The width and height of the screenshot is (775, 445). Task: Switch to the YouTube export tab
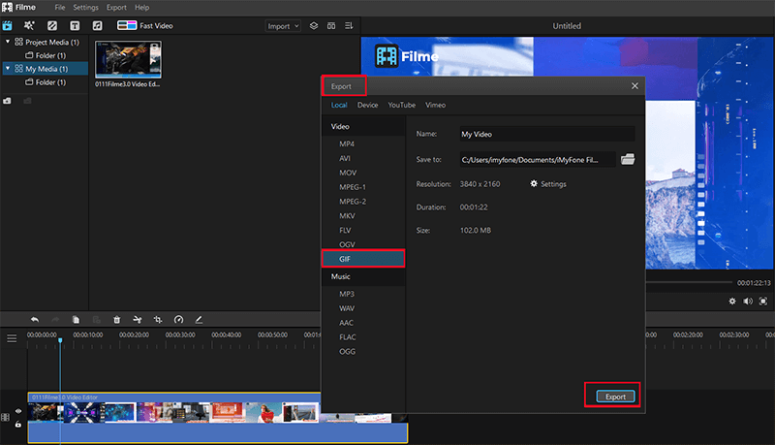pos(401,105)
